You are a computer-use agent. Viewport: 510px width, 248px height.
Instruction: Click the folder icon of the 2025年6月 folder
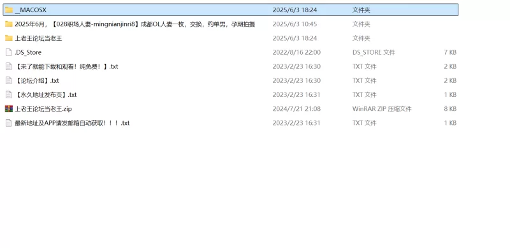[x=9, y=24]
